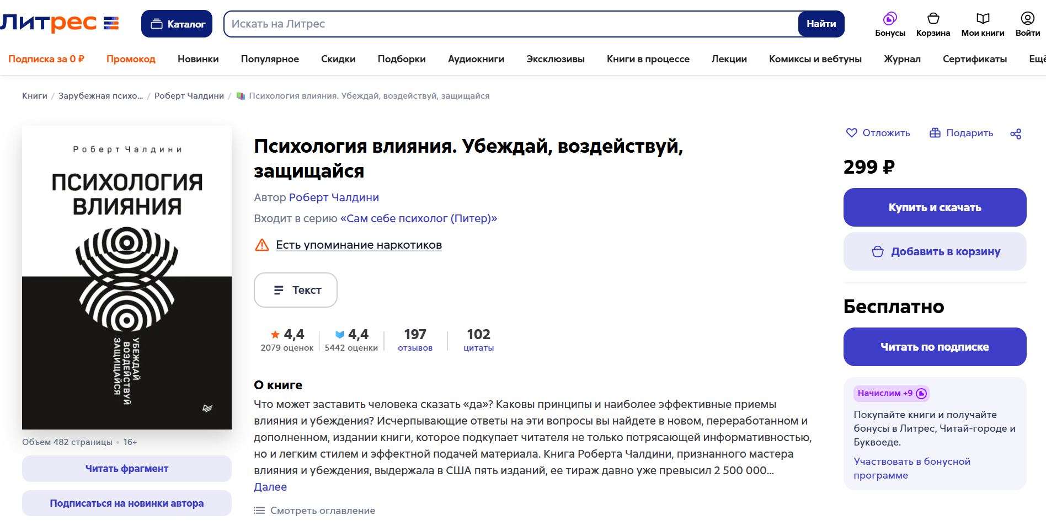Click the Книги breadcrumb

35,96
